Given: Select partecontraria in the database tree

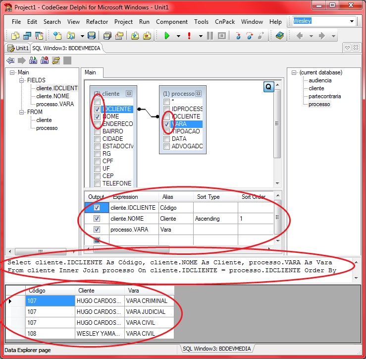Looking at the screenshot, I should pos(324,96).
